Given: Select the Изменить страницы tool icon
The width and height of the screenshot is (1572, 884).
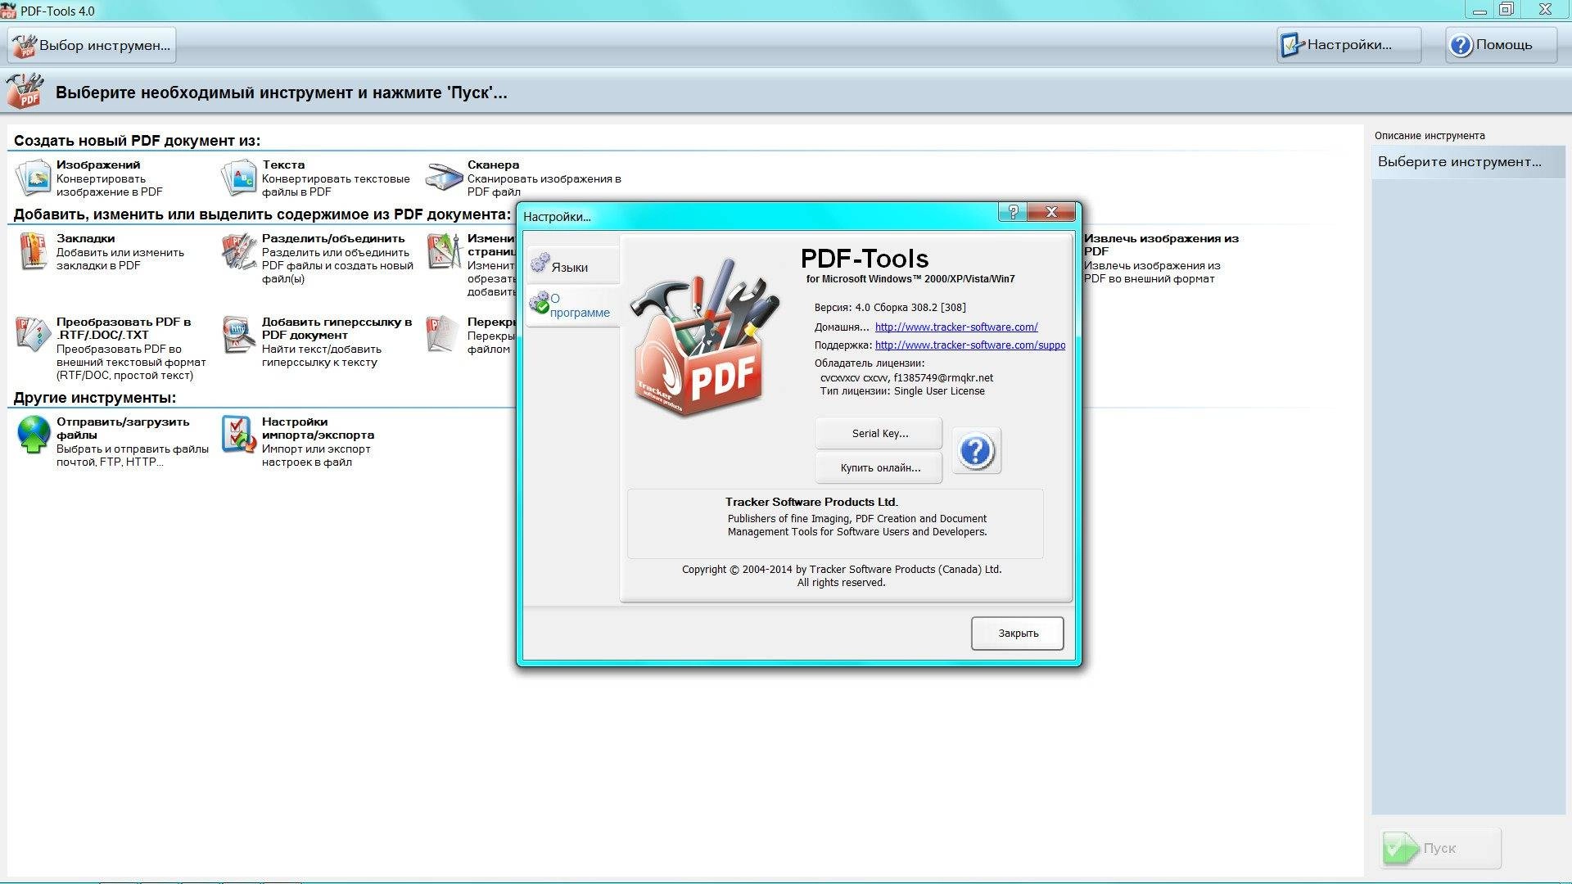Looking at the screenshot, I should [x=445, y=251].
